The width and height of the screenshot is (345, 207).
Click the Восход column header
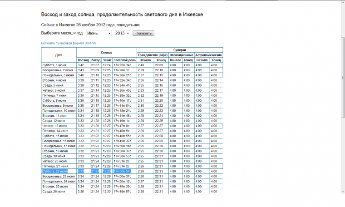pyautogui.click(x=83, y=60)
